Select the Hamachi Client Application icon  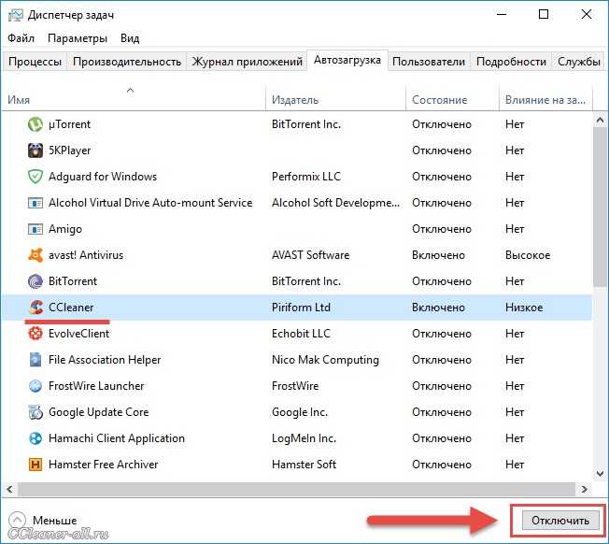tap(35, 438)
